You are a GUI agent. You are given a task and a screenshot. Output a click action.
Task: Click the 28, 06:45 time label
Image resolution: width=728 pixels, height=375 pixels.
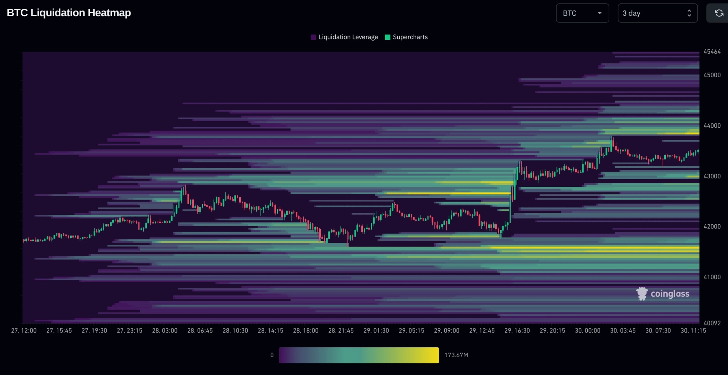[200, 331]
